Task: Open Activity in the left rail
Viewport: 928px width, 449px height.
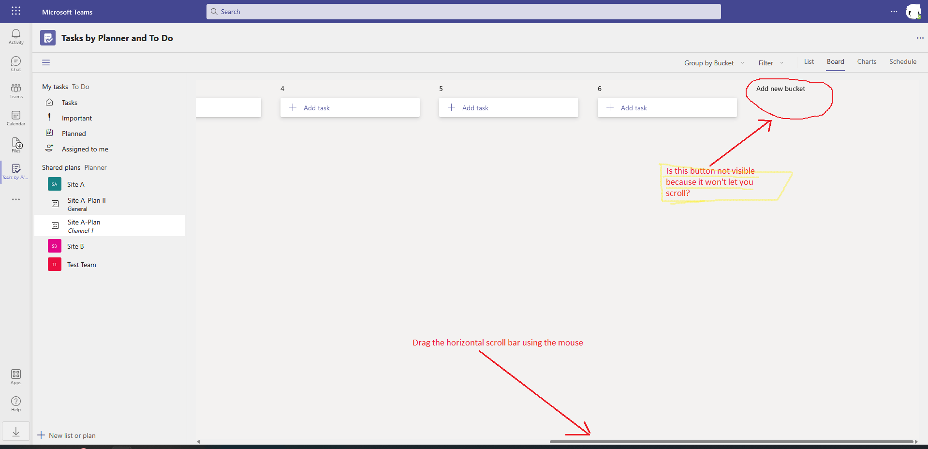Action: [16, 36]
